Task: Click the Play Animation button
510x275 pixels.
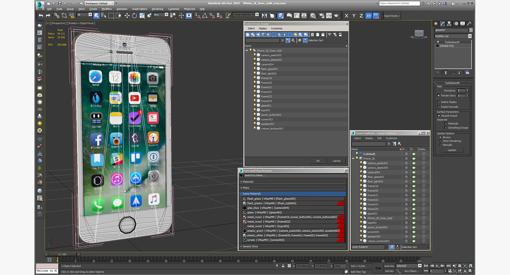Action: 437,266
